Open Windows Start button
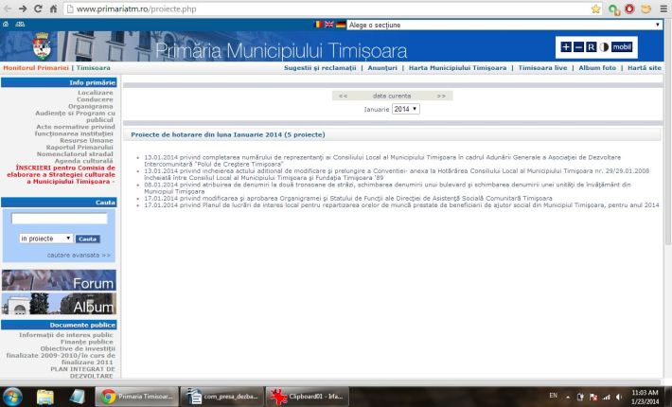This screenshot has height=407, width=672. pos(12,397)
